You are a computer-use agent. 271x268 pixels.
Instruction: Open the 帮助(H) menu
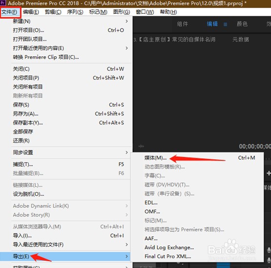(x=168, y=12)
